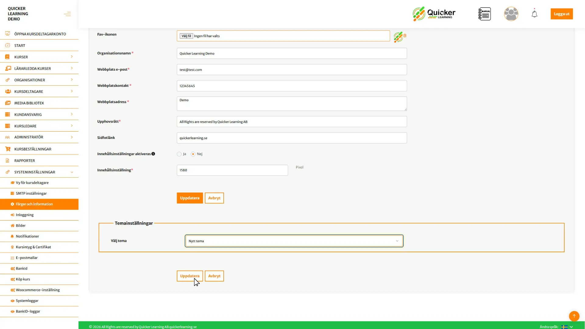Open the Systemloggar page
This screenshot has height=329, width=585.
(x=27, y=300)
